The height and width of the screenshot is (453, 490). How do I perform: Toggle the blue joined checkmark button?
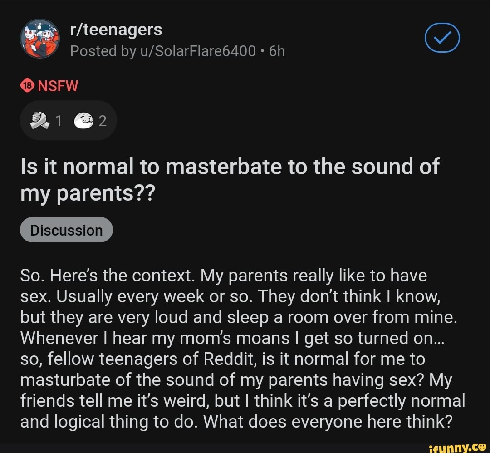tap(442, 39)
